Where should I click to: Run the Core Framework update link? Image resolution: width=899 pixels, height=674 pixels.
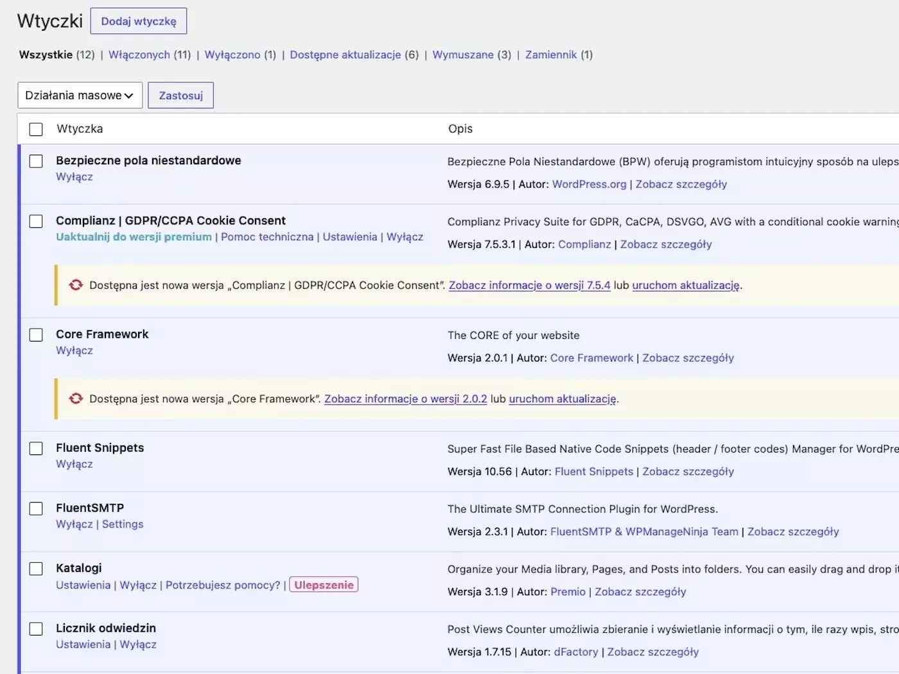click(x=563, y=399)
